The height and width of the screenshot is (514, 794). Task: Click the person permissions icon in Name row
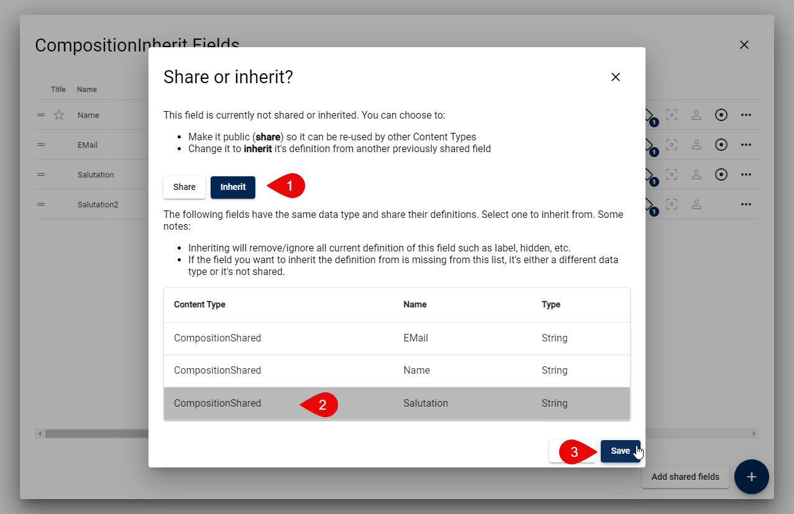coord(696,115)
